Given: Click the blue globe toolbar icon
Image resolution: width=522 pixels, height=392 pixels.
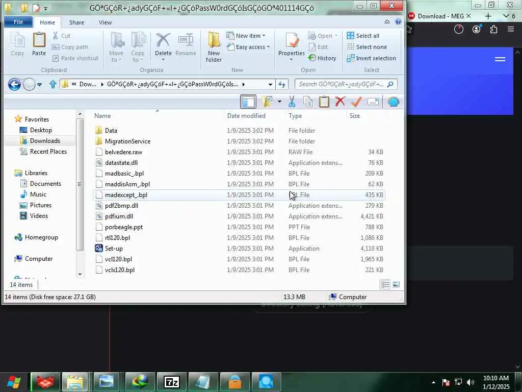Looking at the screenshot, I should coord(394,102).
